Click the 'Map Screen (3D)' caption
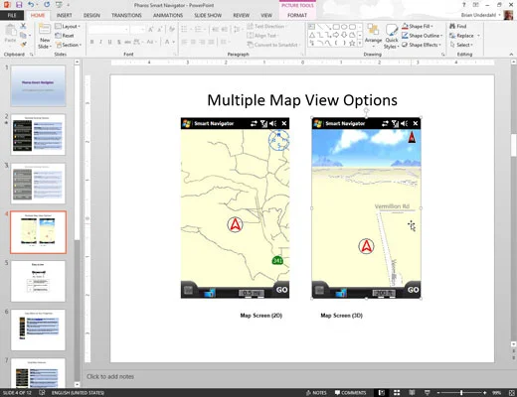The height and width of the screenshot is (397, 517). coord(342,316)
